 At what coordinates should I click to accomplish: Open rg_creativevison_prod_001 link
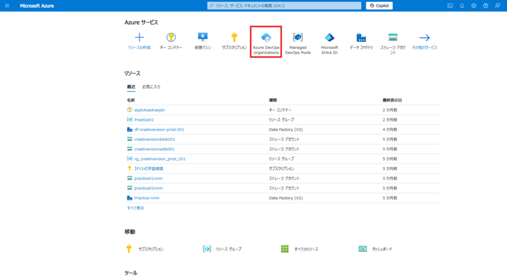(x=160, y=159)
